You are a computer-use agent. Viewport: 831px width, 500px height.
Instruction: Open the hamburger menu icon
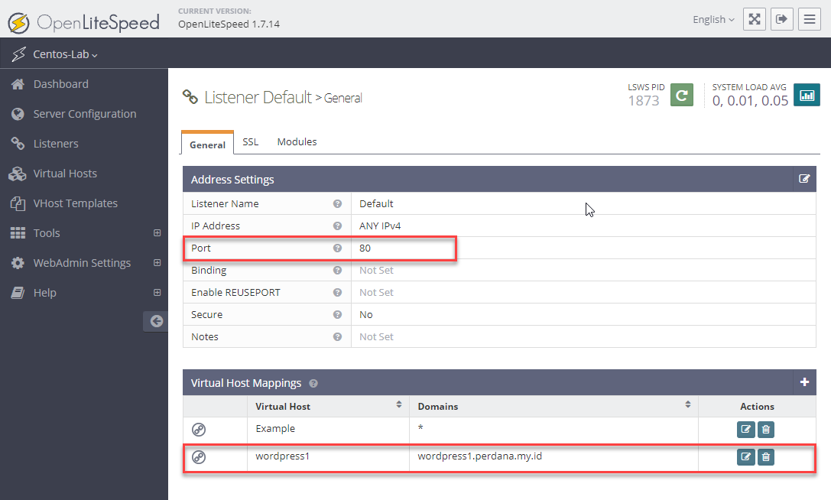(810, 20)
